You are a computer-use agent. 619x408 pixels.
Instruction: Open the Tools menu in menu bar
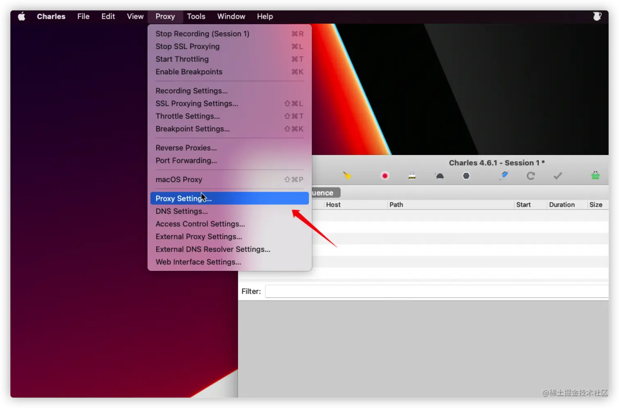[x=196, y=16]
